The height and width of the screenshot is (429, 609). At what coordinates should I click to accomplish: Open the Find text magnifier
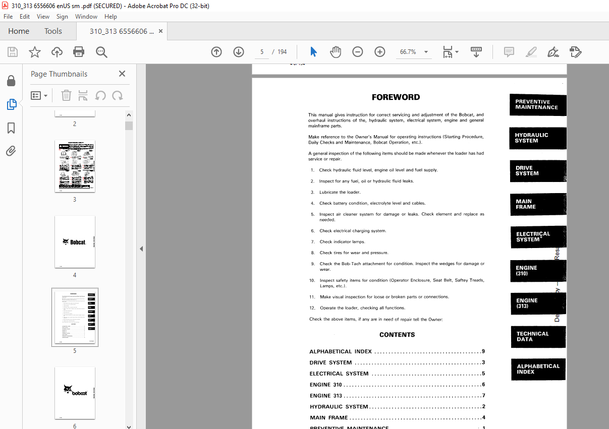[x=101, y=52]
